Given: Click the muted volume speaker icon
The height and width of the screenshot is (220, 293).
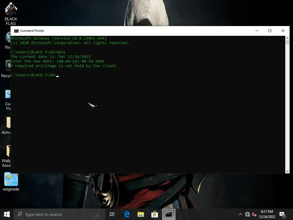Looking at the screenshot, I should click(x=254, y=214).
